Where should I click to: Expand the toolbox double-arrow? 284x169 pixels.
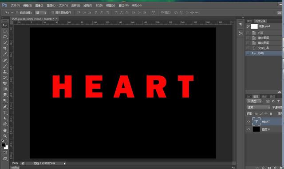[2, 18]
